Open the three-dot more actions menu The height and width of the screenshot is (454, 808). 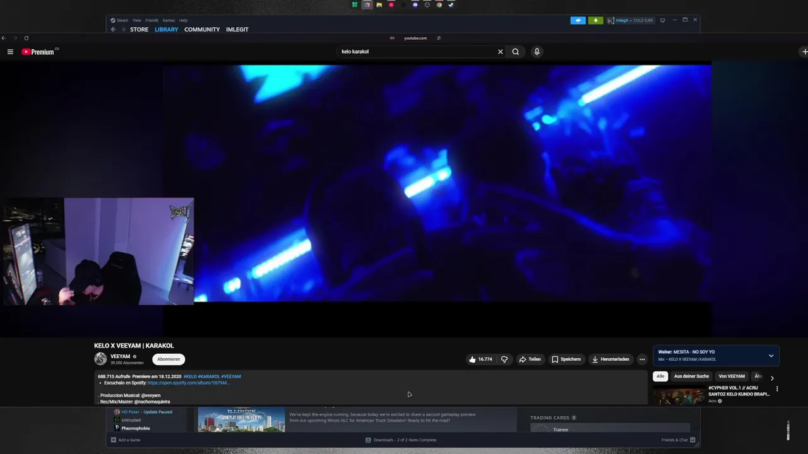(x=642, y=359)
